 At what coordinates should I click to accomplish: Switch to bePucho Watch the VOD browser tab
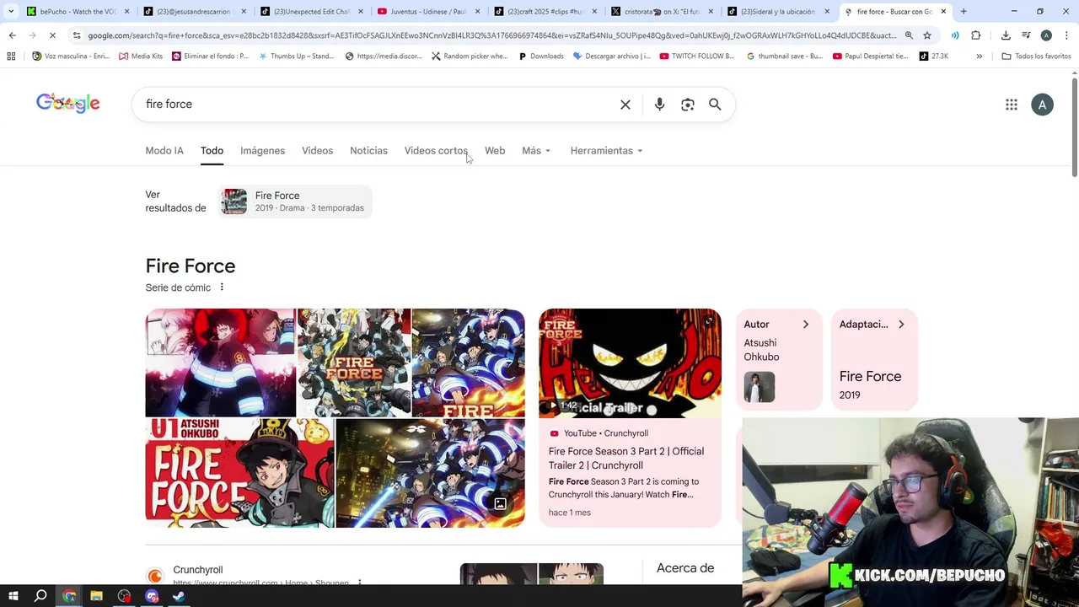point(76,12)
